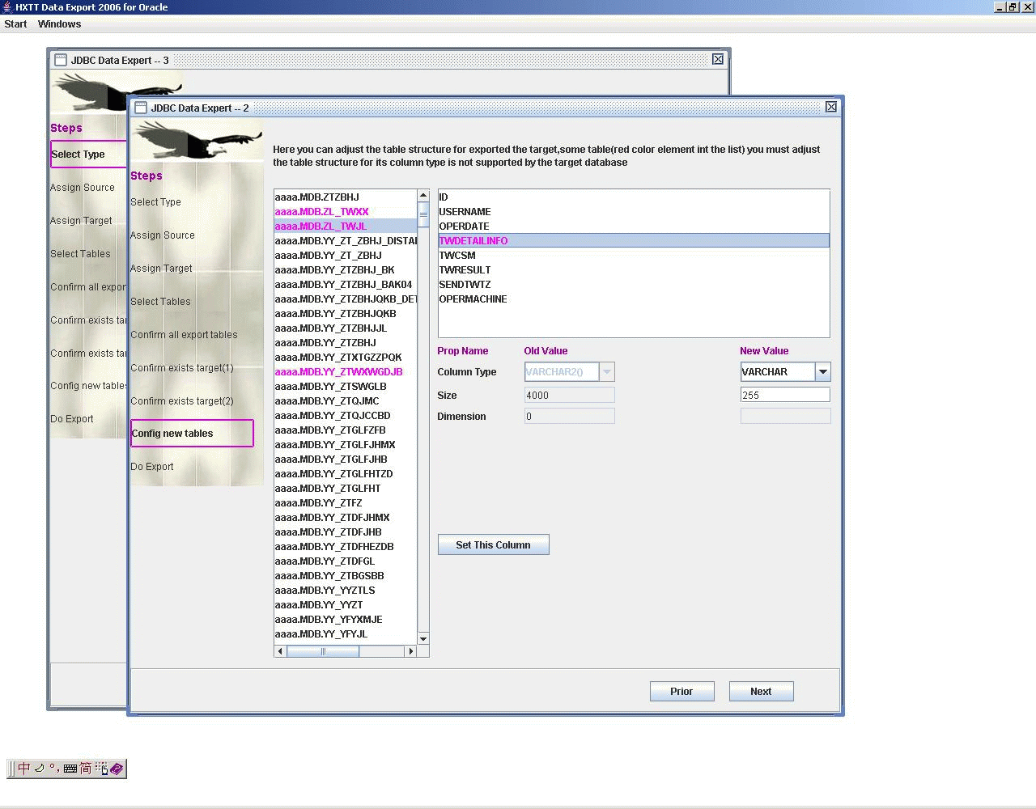Click the help book icon on the language bar
1036x809 pixels.
116,769
